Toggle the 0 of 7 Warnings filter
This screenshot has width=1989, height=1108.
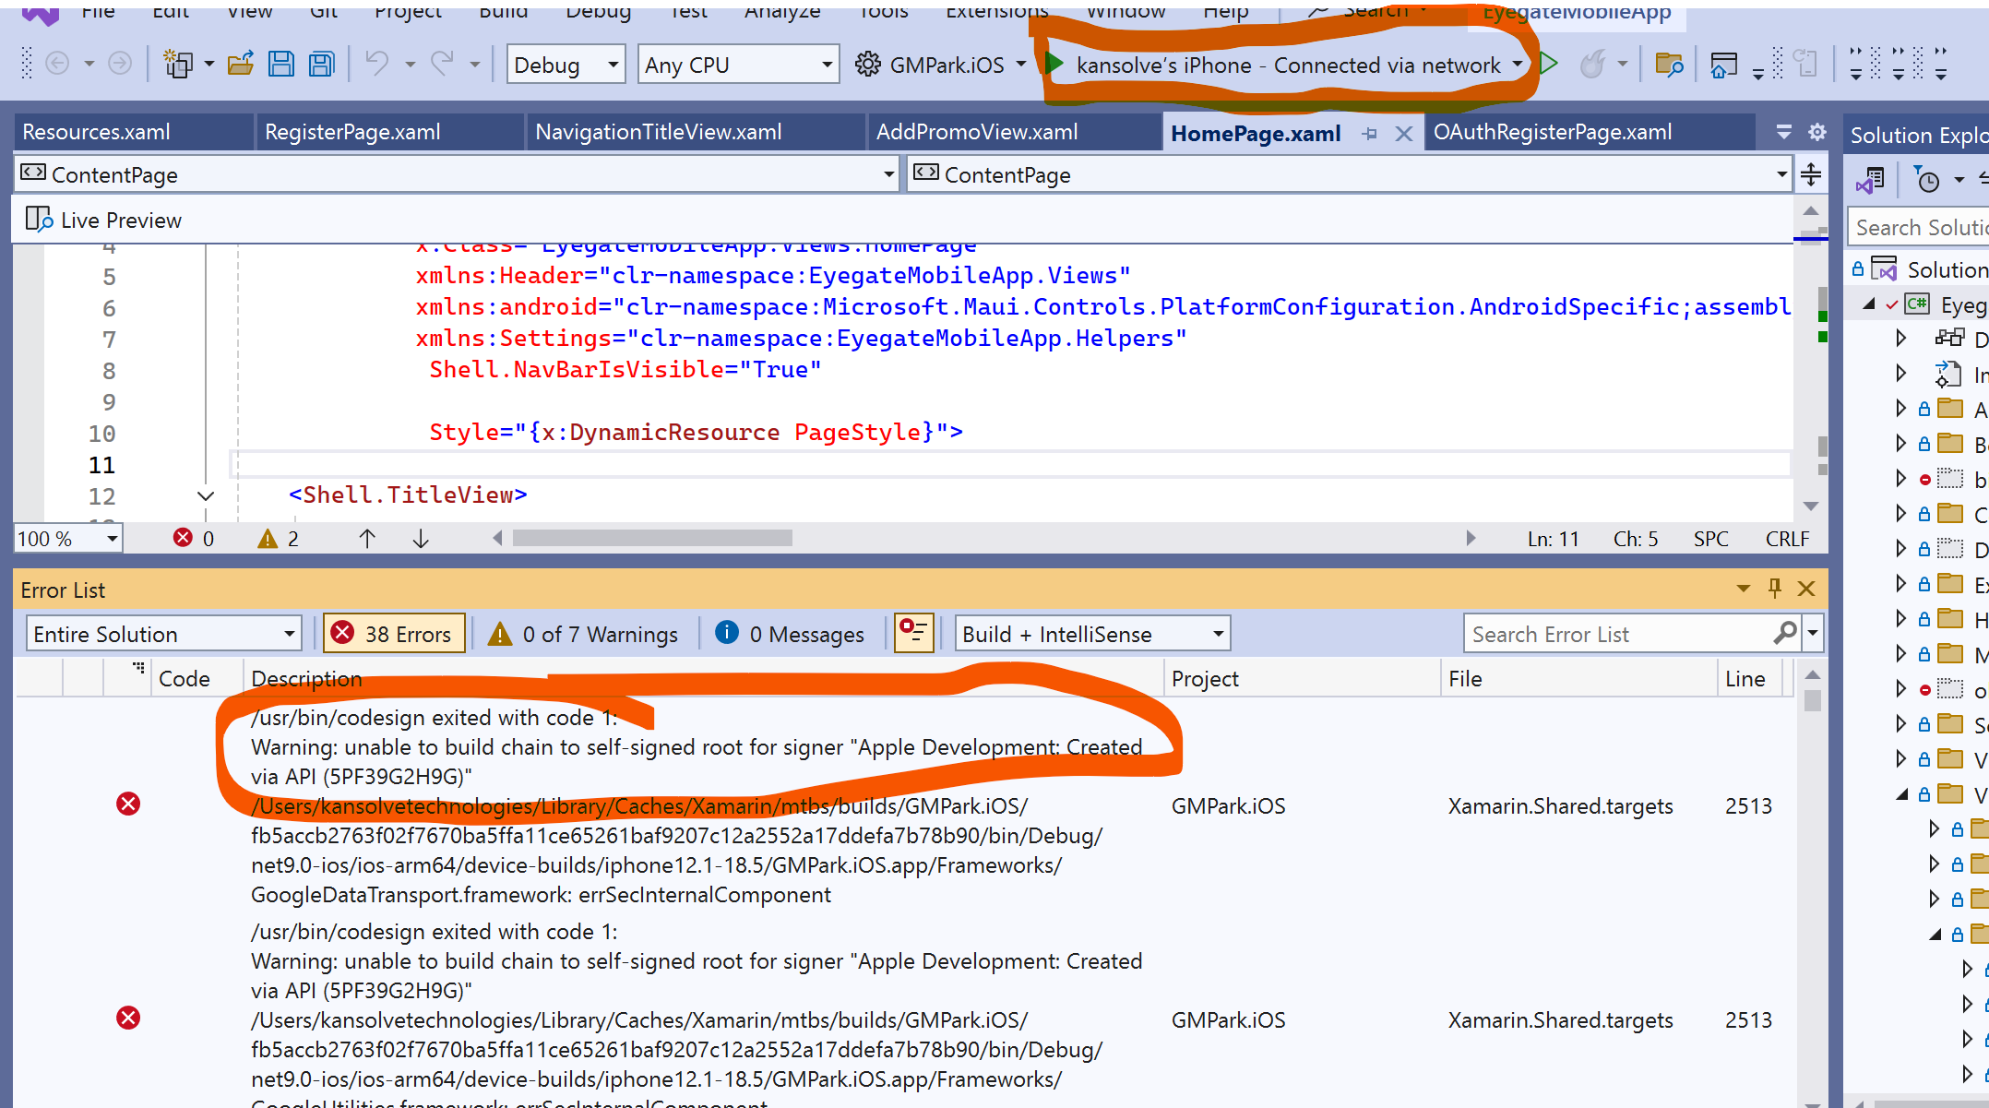[x=583, y=634]
